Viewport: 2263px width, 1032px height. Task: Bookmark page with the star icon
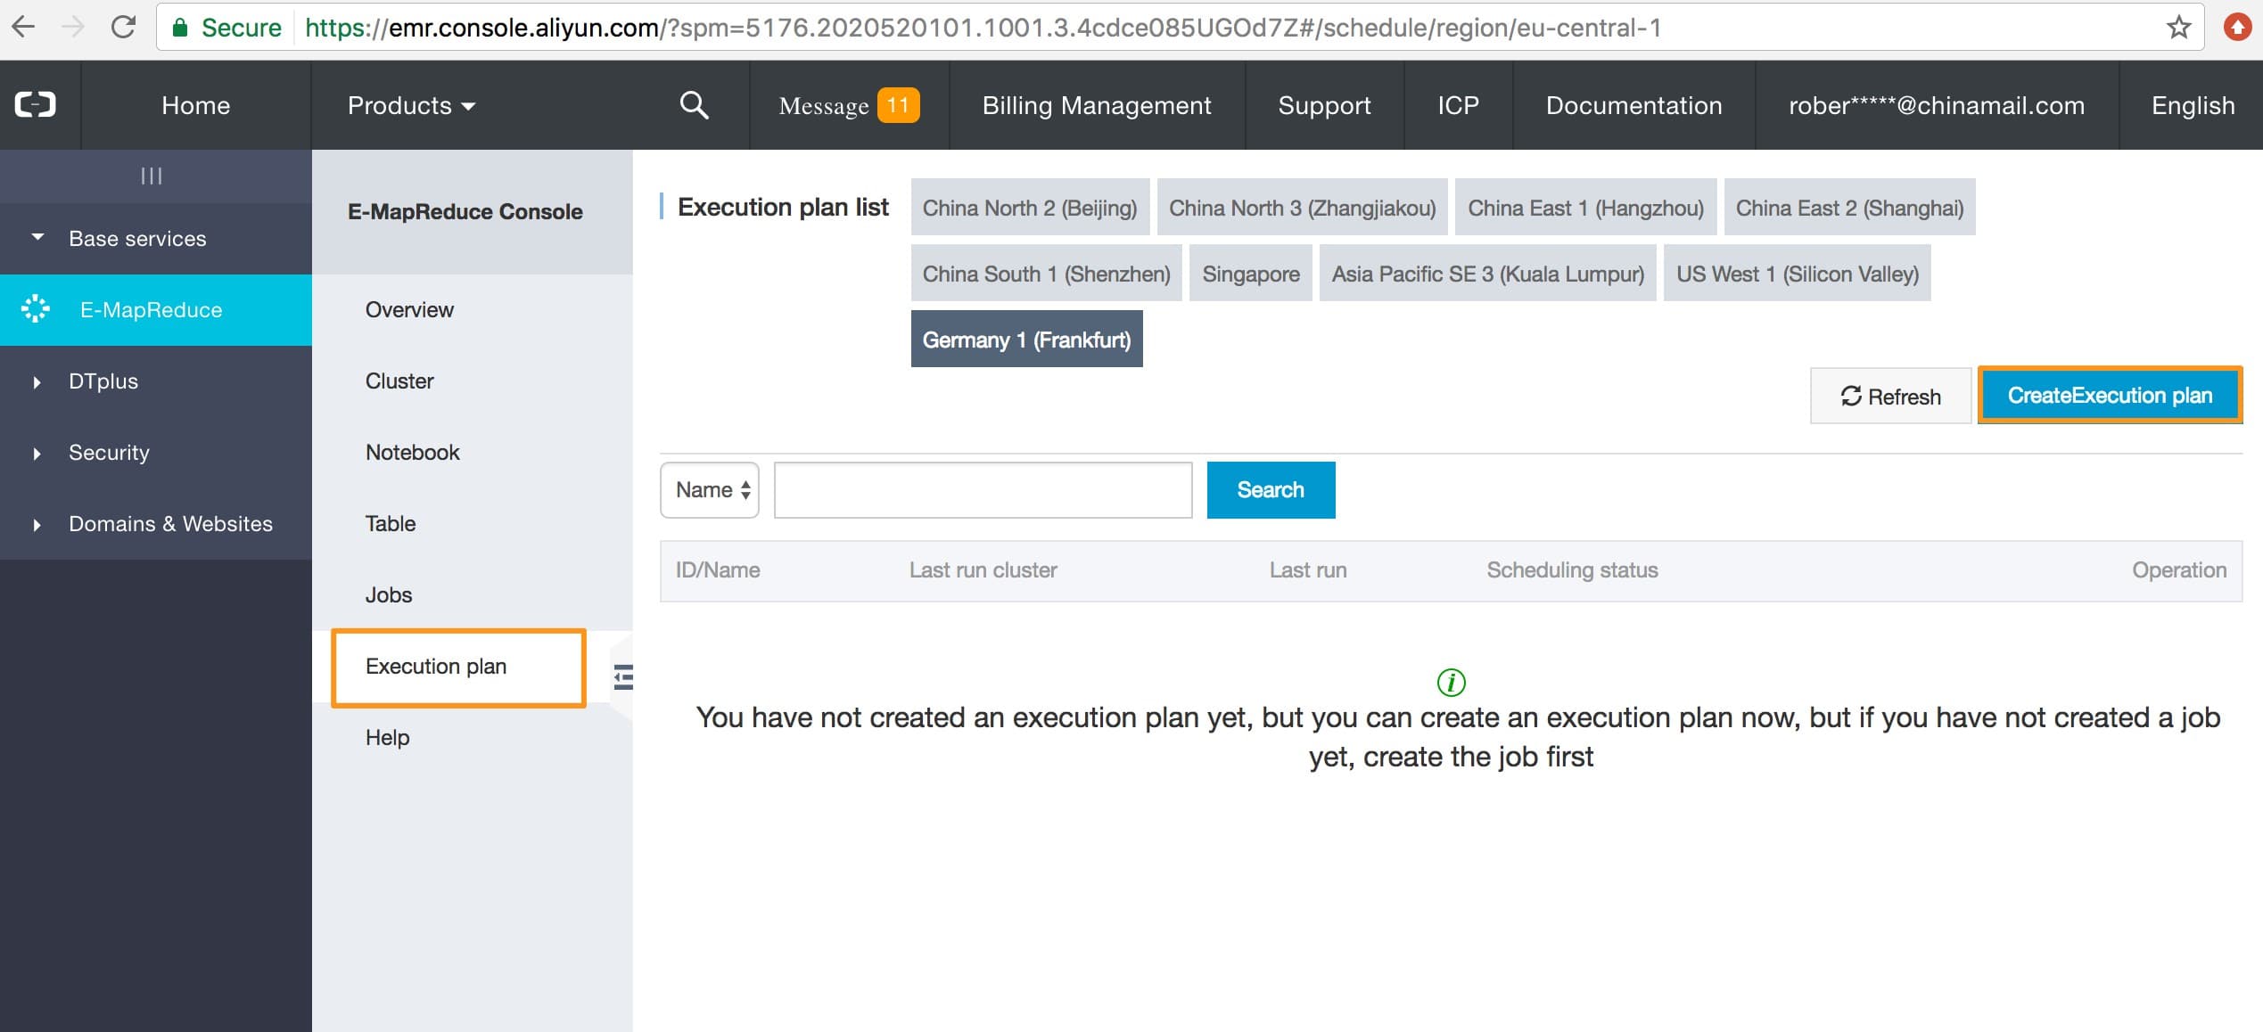(2178, 28)
